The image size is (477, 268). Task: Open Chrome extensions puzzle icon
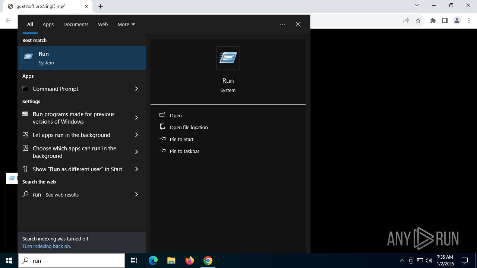pyautogui.click(x=433, y=21)
